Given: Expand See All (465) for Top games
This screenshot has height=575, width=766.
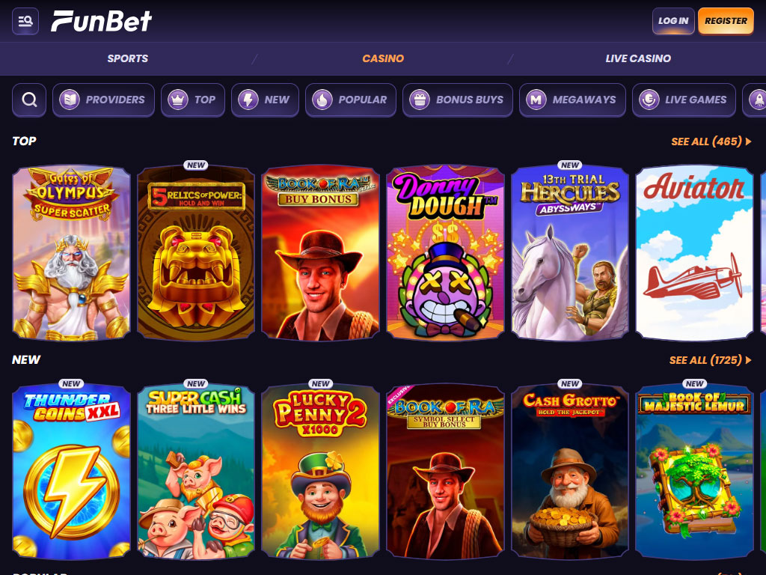Looking at the screenshot, I should tap(711, 142).
